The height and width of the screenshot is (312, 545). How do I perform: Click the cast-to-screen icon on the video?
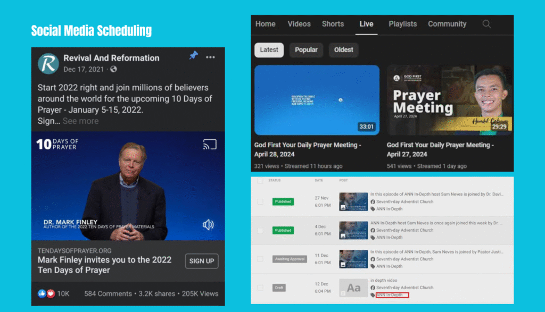[209, 144]
